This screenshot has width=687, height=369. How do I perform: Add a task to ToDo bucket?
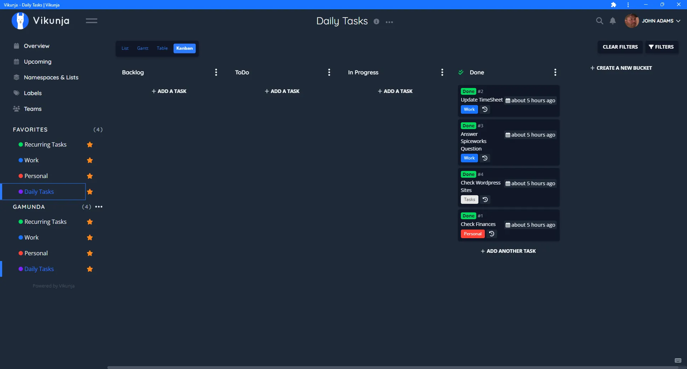[282, 91]
